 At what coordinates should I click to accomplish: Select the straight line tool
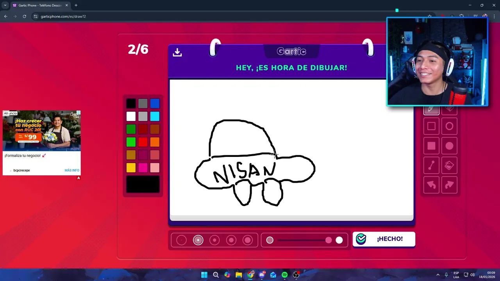coord(431,165)
